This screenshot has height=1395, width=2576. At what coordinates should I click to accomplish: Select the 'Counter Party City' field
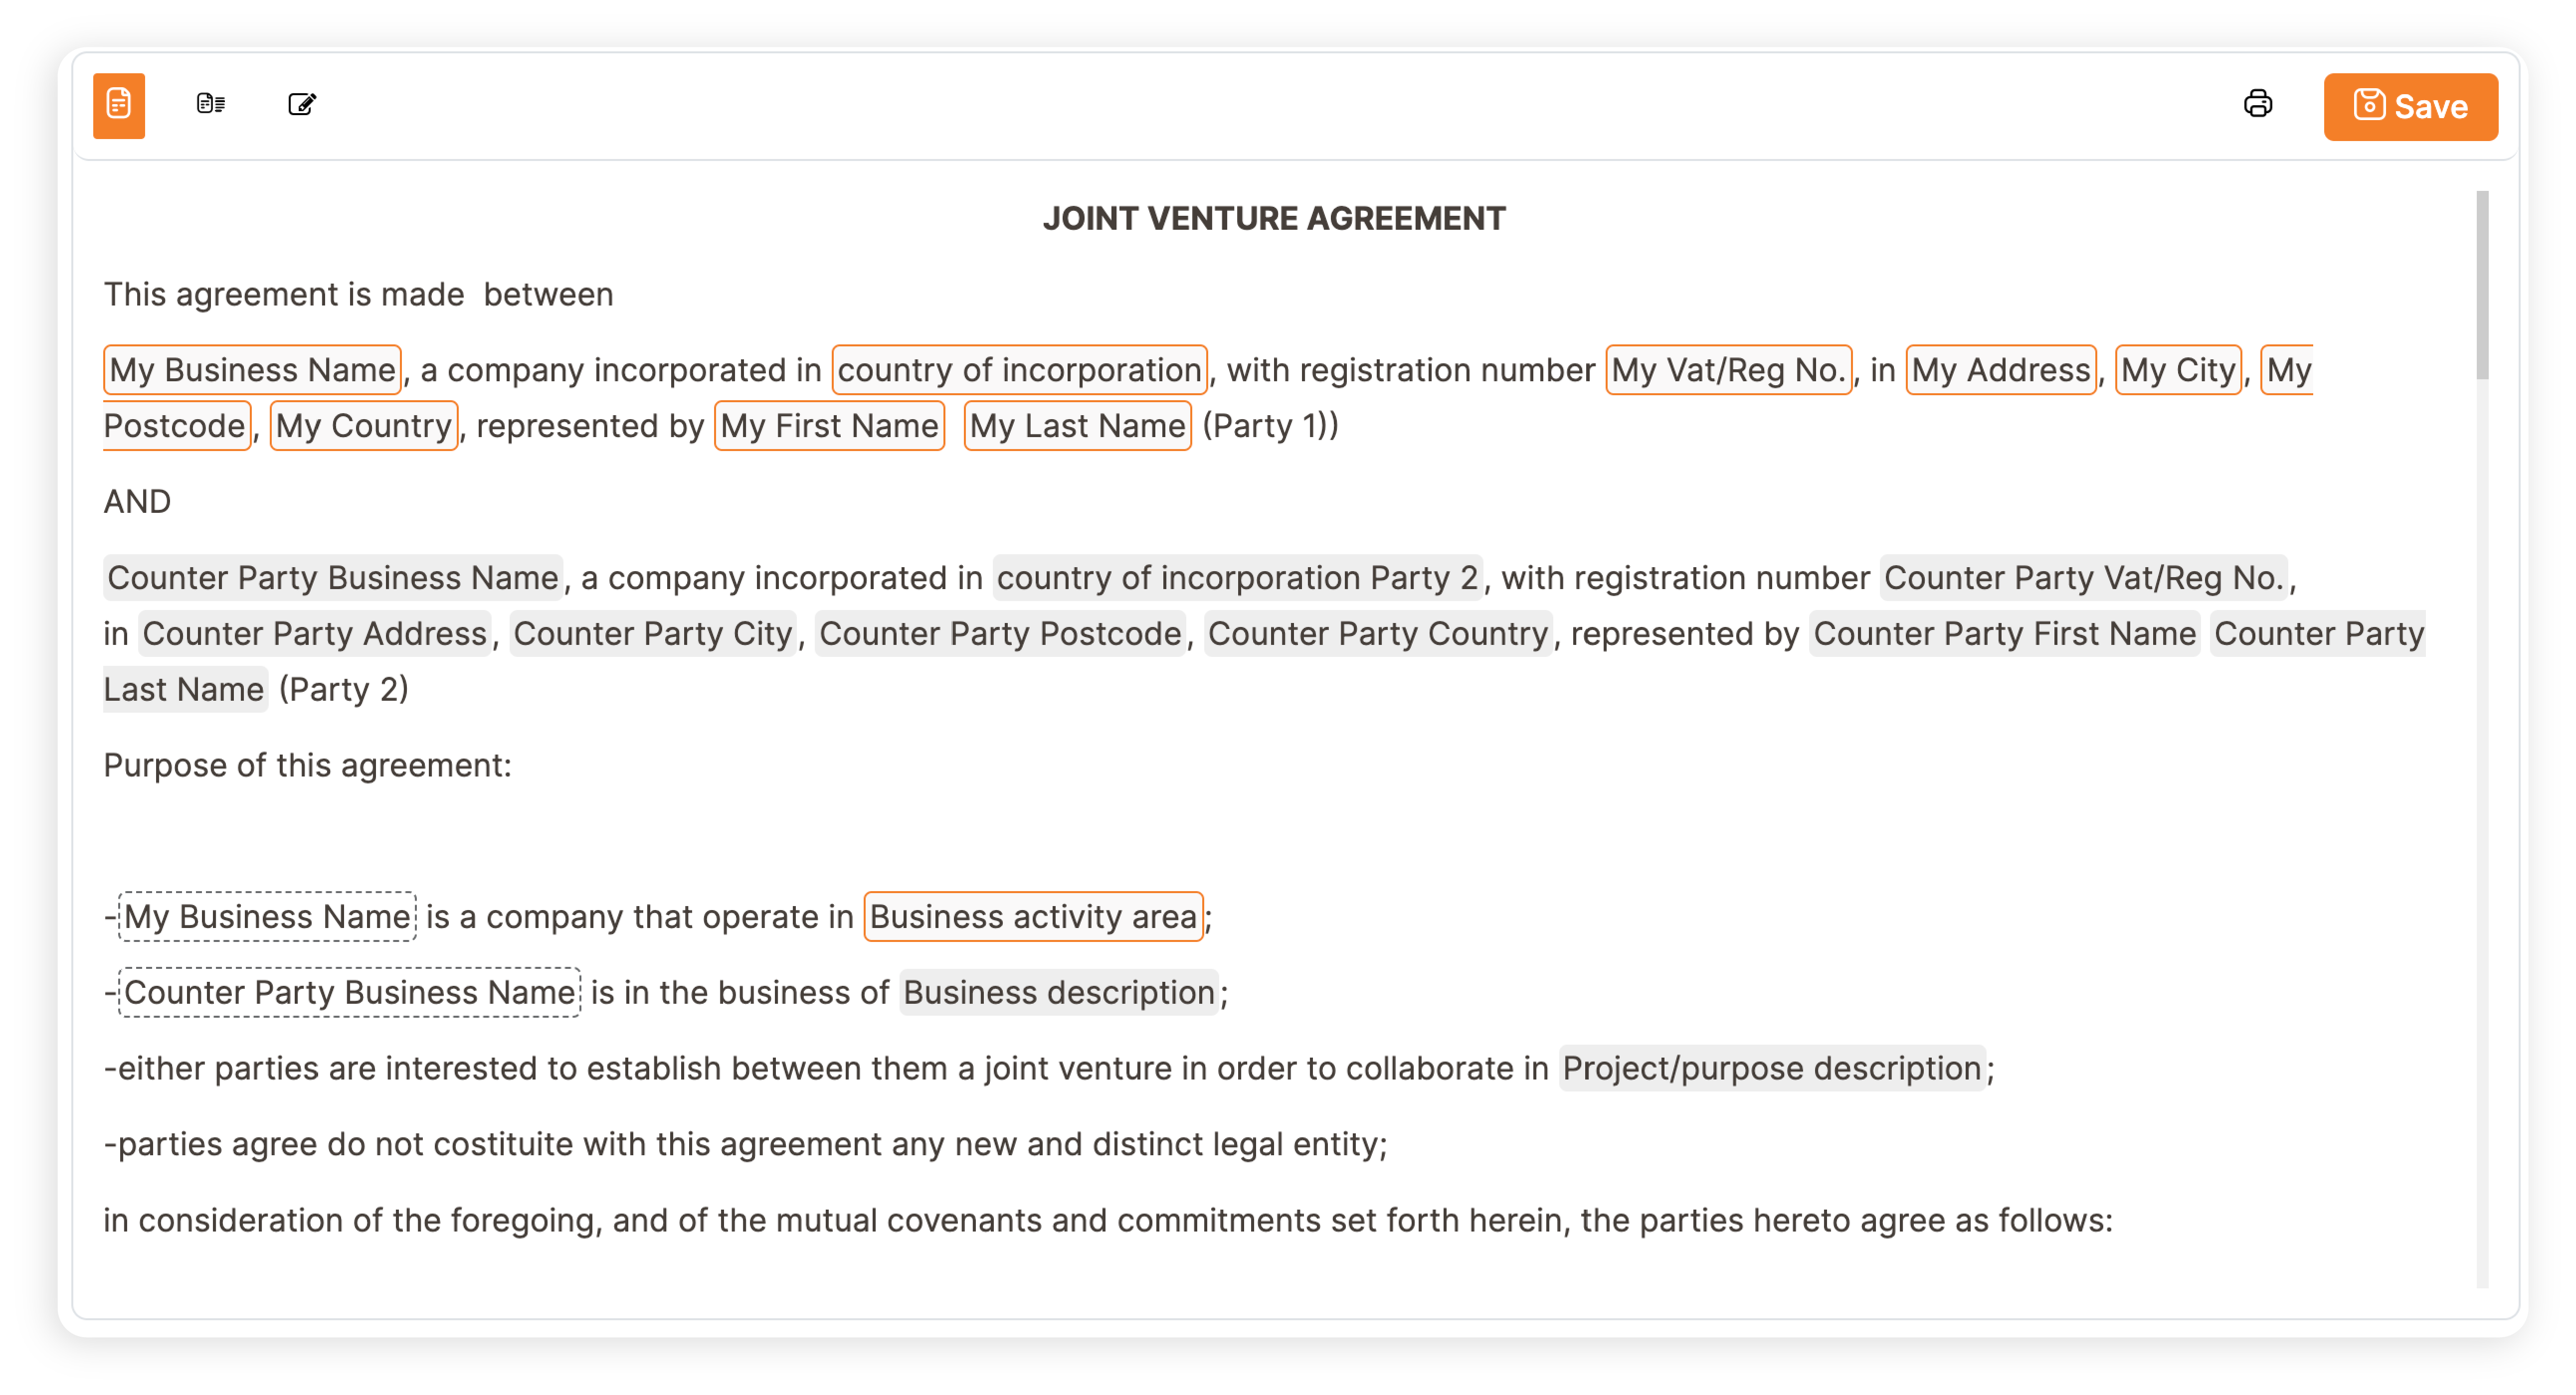653,633
